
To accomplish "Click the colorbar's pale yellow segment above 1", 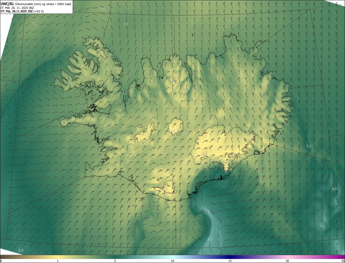I will pyautogui.click(x=58, y=257).
